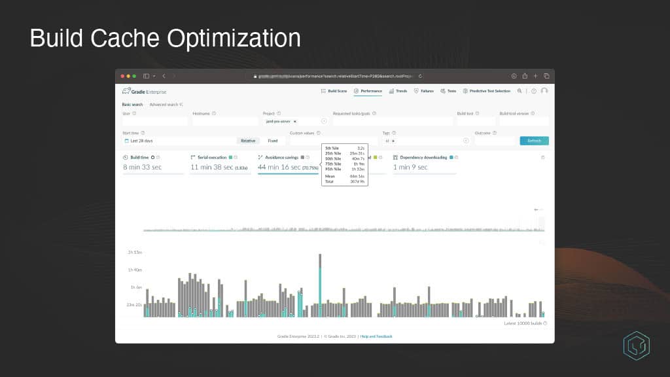Click the tallest bar in the chart

point(320,285)
